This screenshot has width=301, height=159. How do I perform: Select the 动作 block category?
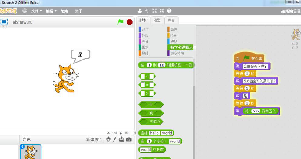click(x=144, y=29)
